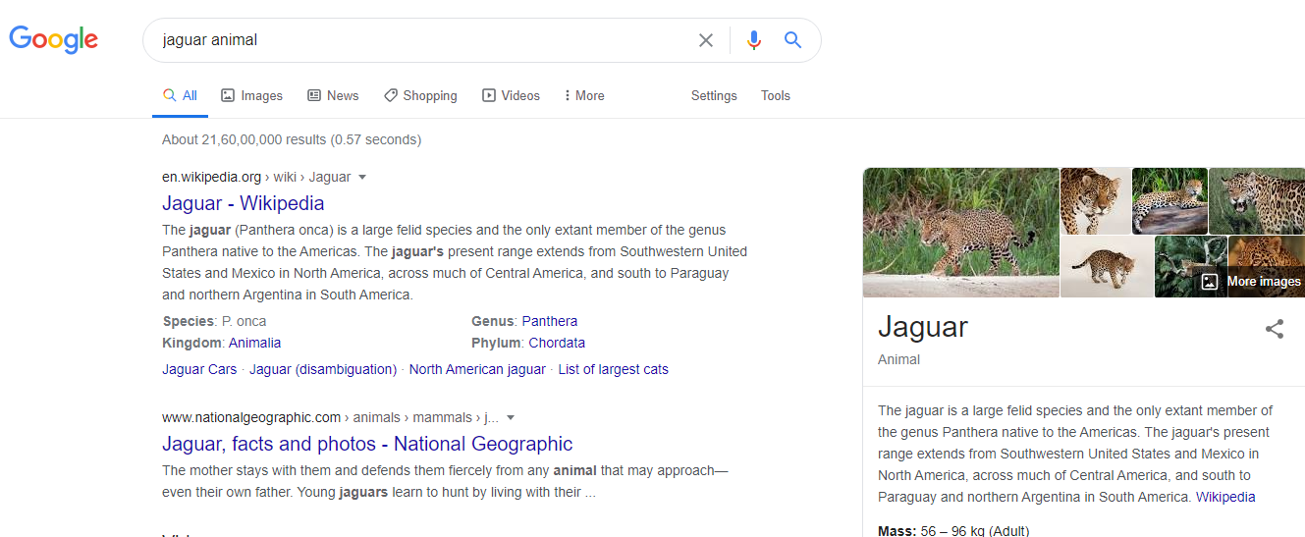Screen dimensions: 1305x537
Task: Open the Jaguar (disambiguation) sitelink
Action: point(323,369)
